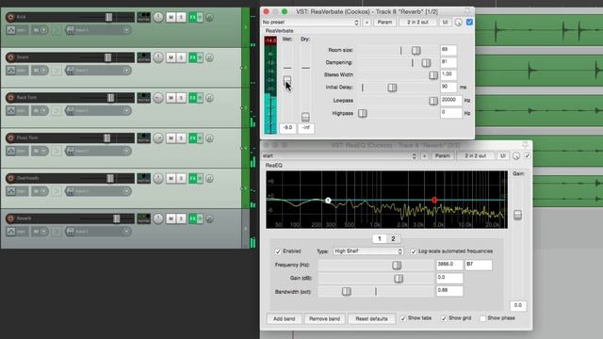Invert phase on the Overheads track
The width and height of the screenshot is (603, 339).
point(209,179)
